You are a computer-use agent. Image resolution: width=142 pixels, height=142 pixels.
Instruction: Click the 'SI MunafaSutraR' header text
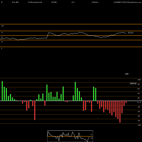[x=35, y=2]
